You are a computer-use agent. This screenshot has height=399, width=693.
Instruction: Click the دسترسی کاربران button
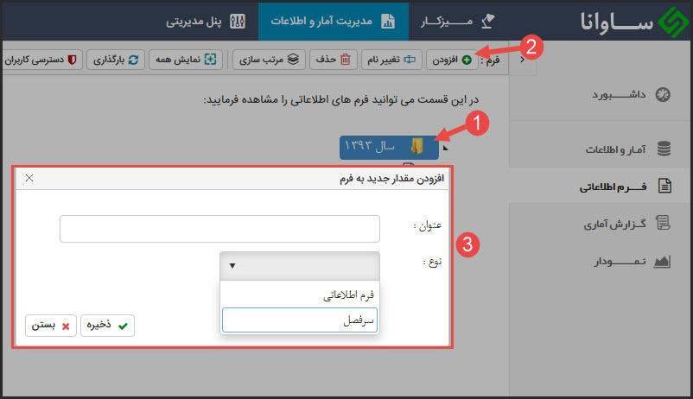tap(41, 60)
